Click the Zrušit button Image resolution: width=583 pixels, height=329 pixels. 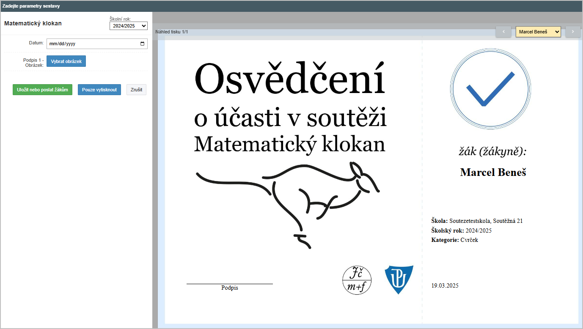[x=136, y=90]
